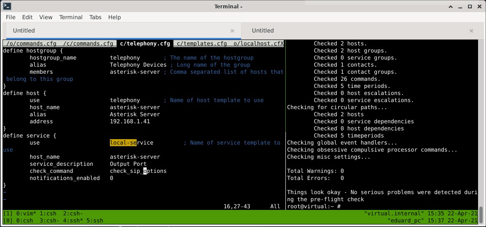The width and height of the screenshot is (486, 227).
Task: Select the c/telephony.cfg vim tab
Action: pyautogui.click(x=145, y=44)
